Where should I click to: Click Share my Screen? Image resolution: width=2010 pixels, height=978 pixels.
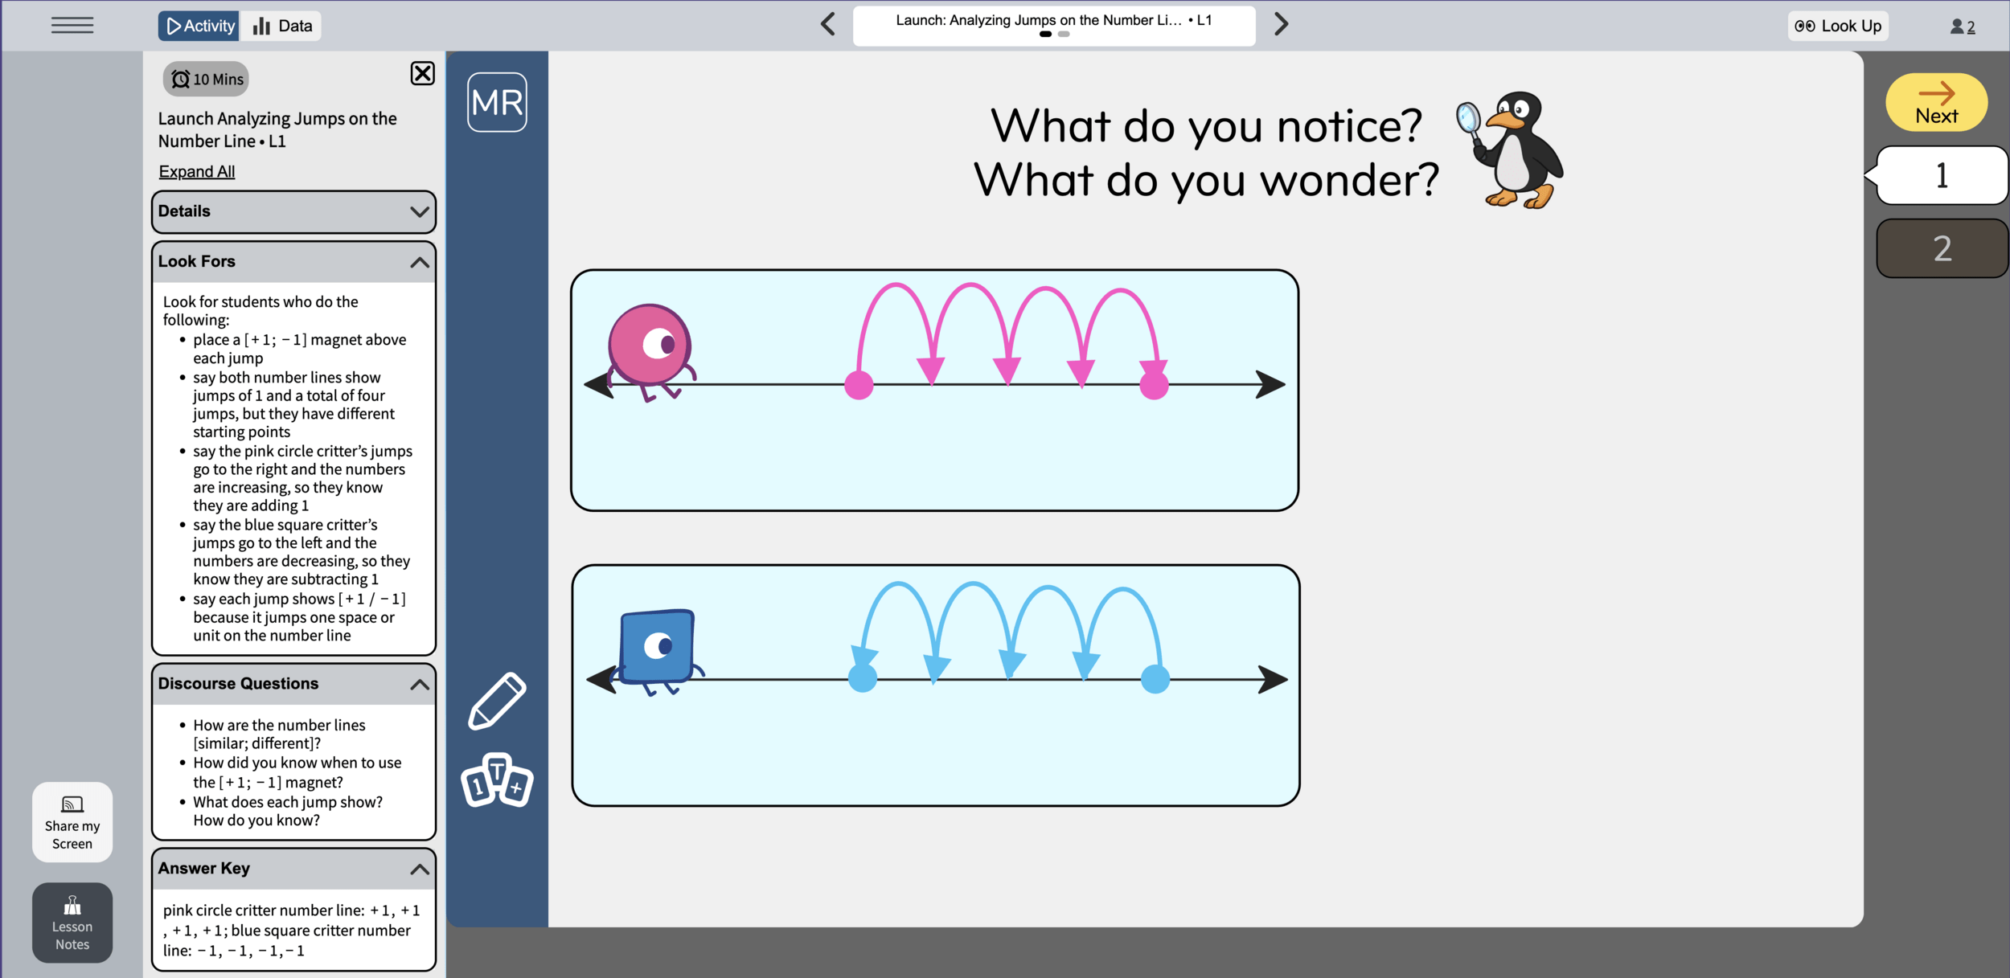tap(72, 822)
